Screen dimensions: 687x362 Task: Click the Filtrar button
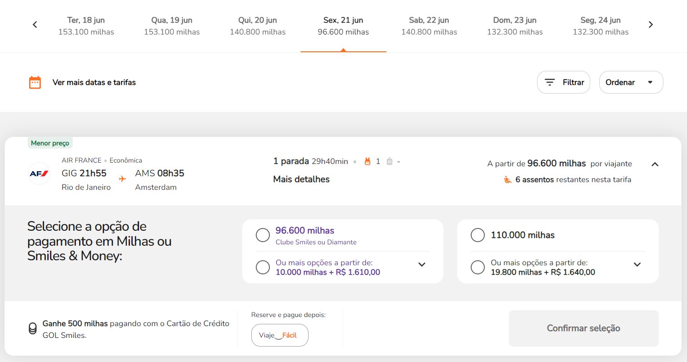563,82
